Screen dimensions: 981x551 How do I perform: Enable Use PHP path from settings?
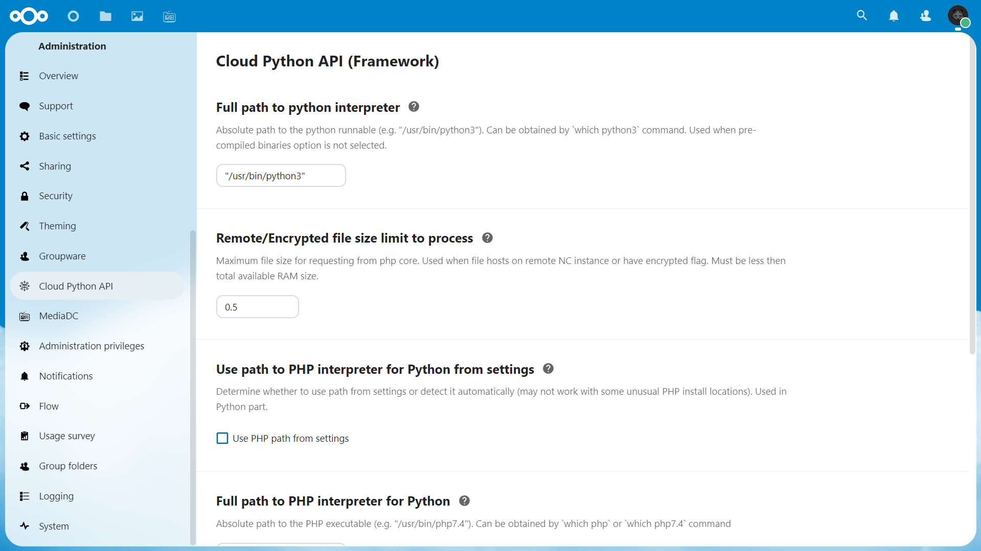point(222,438)
